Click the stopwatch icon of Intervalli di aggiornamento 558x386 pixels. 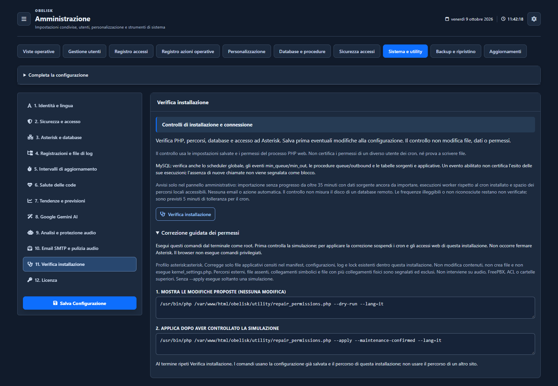point(30,169)
